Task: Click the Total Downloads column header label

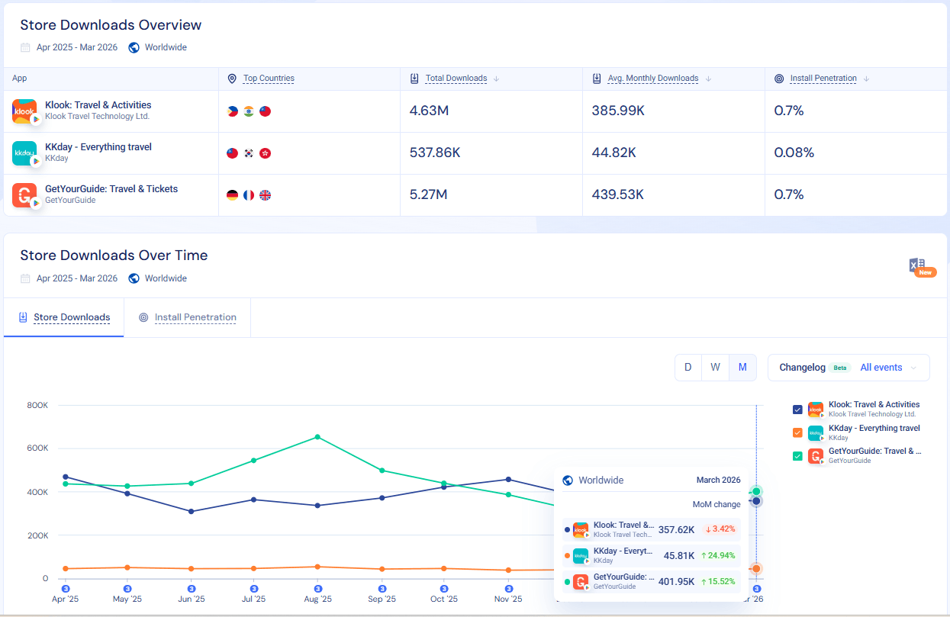Action: (456, 79)
